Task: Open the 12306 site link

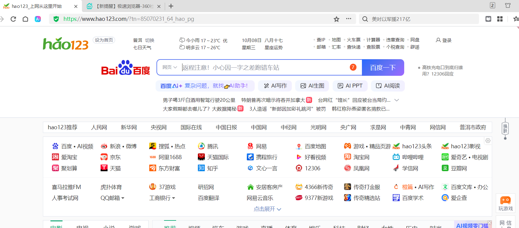Action: click(x=312, y=168)
